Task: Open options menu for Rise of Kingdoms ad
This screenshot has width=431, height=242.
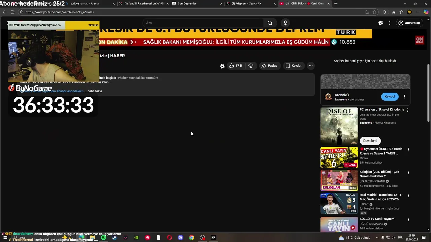Action: click(408, 110)
